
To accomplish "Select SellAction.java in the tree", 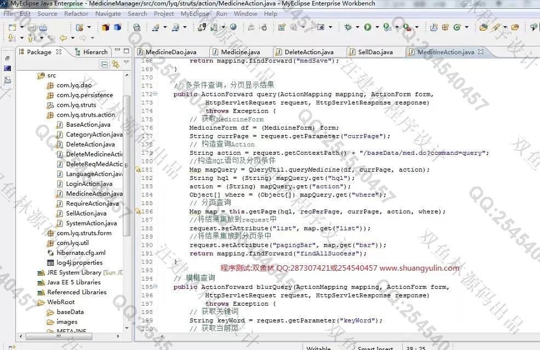I will coord(86,213).
